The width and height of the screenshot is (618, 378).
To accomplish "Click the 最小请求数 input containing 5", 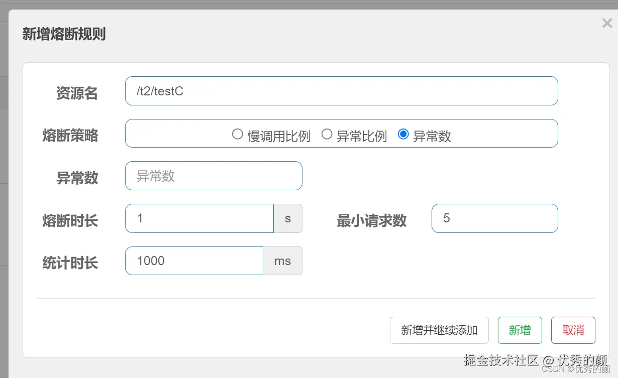I will click(x=494, y=218).
